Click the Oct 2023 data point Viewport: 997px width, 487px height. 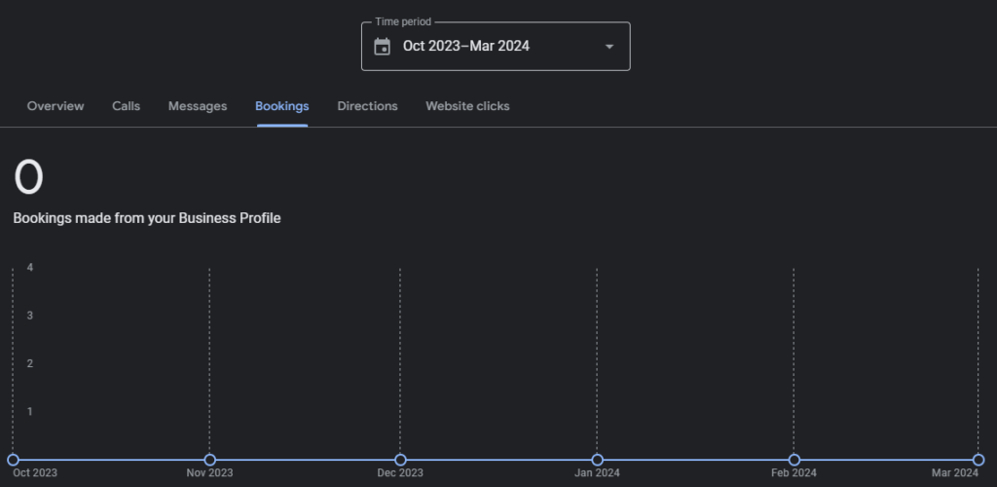point(13,460)
